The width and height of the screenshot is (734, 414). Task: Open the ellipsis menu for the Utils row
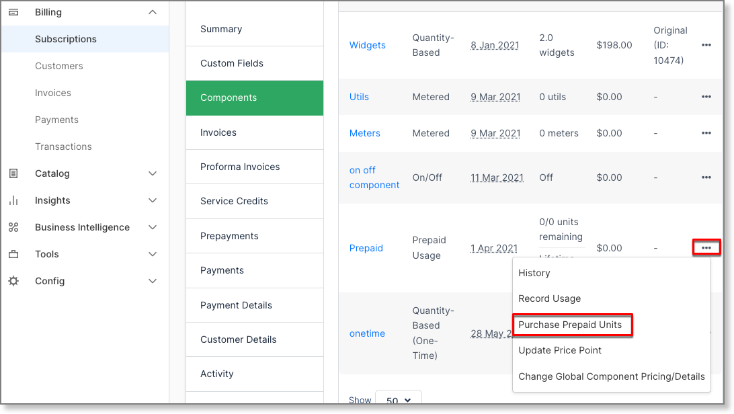click(706, 97)
